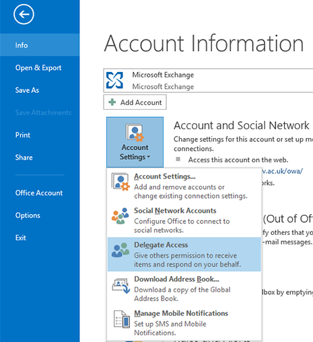313x342 pixels.
Task: Click 'Give others permission to receive' description
Action: tap(186, 255)
